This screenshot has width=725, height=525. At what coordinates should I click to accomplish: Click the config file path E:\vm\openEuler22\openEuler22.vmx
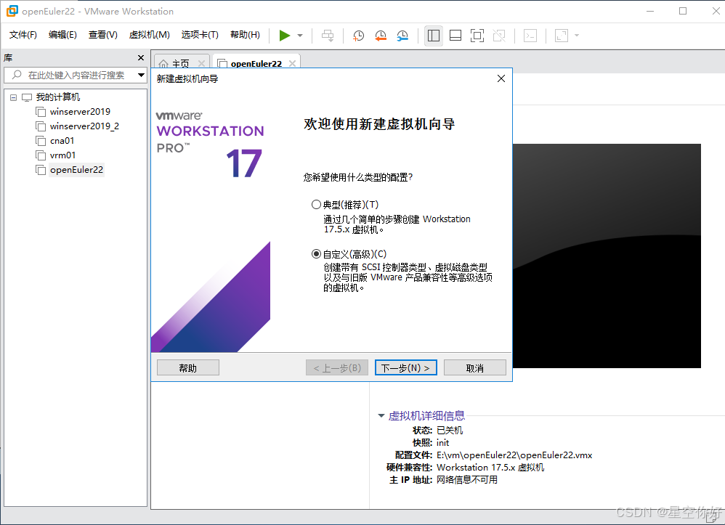point(514,455)
